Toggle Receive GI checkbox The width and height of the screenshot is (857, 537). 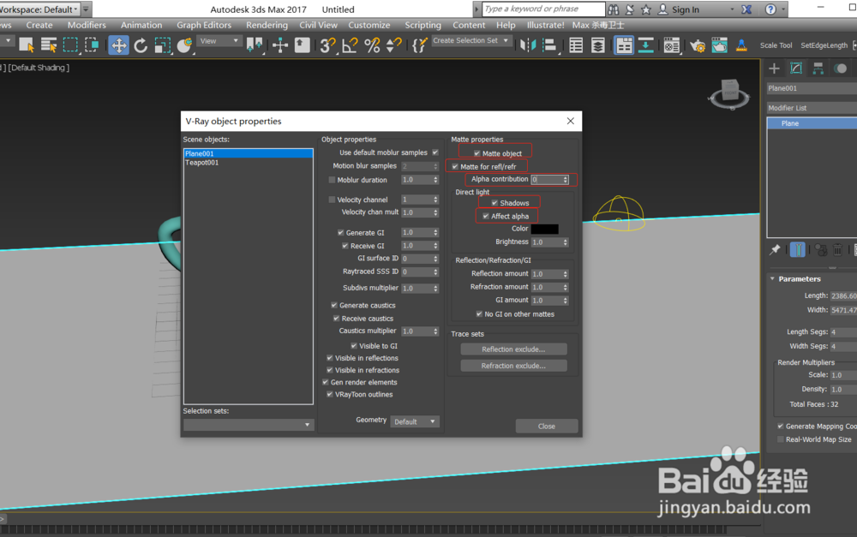click(x=345, y=245)
